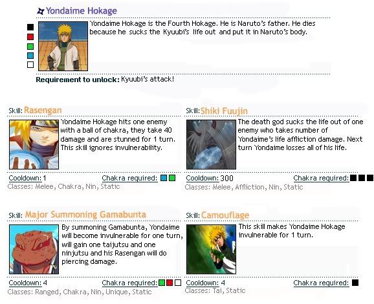Click the Camouflage skill image

[x=211, y=249]
